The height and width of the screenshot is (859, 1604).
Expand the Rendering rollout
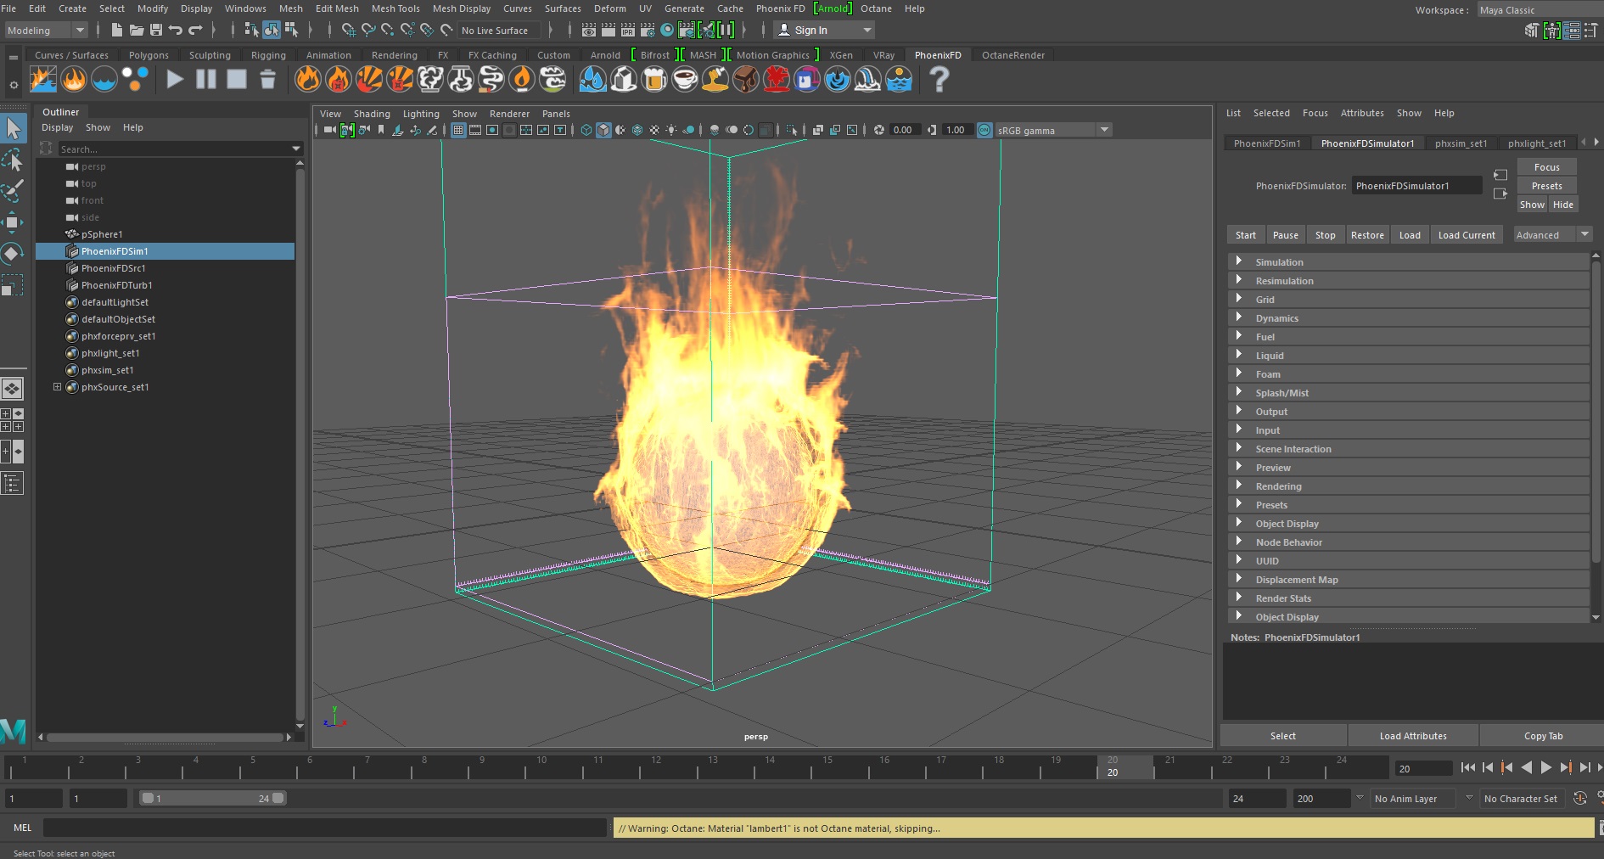[x=1409, y=486]
